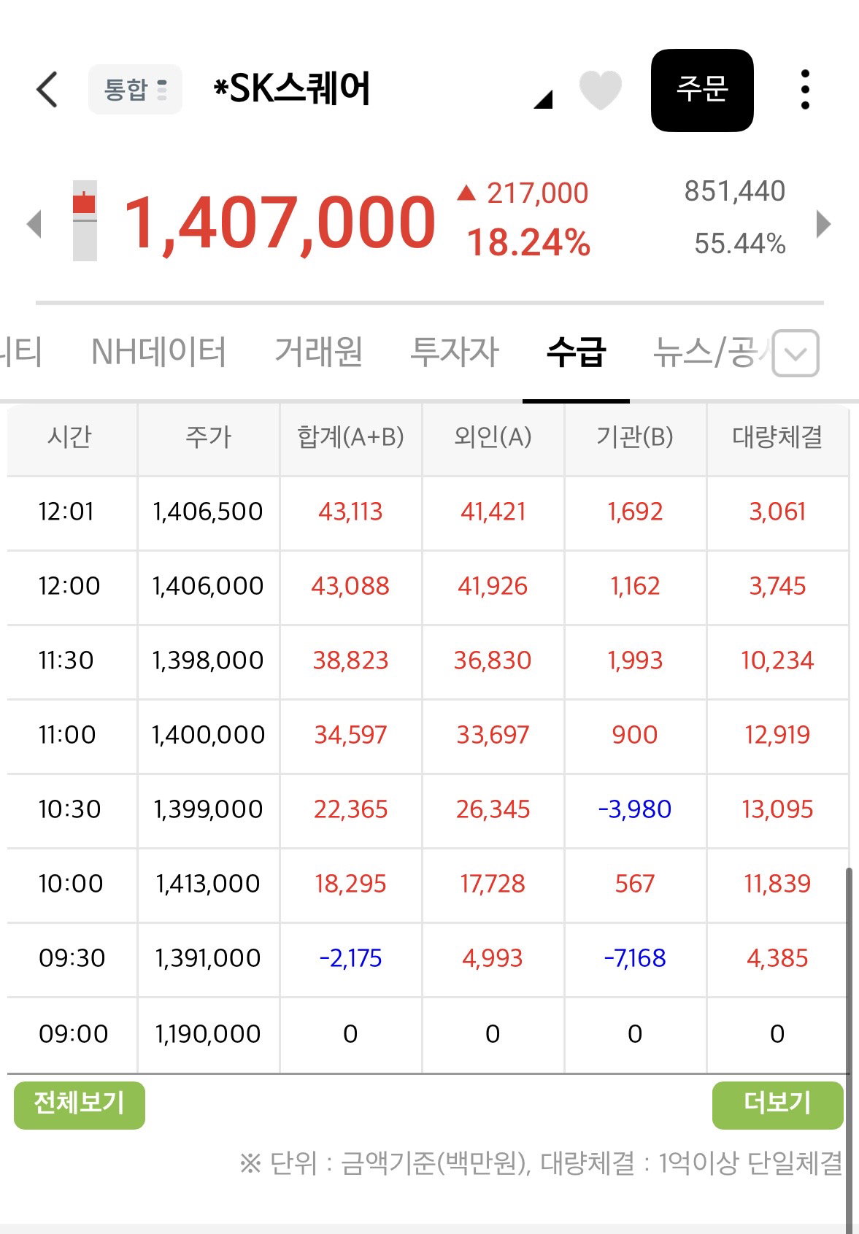Expand the tab list chevron box

(796, 353)
